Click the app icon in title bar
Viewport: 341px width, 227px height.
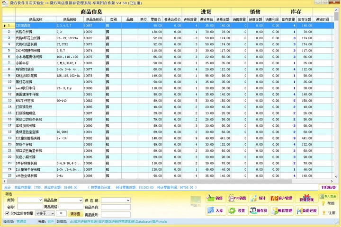(x=5, y=3)
